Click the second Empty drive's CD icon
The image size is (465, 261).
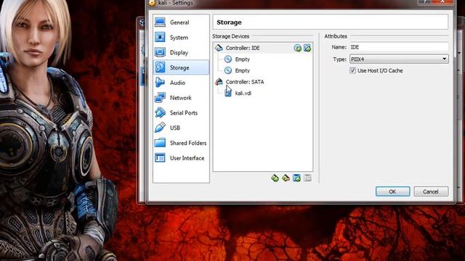pos(227,70)
